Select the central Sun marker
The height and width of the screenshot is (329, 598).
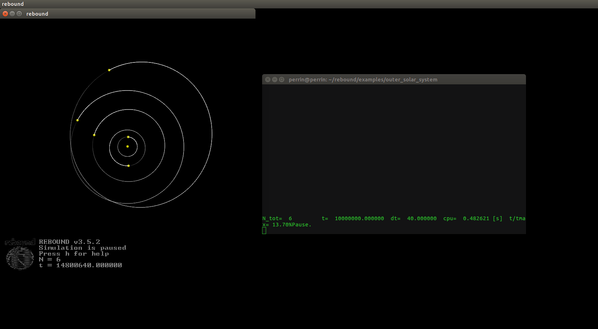tap(127, 146)
